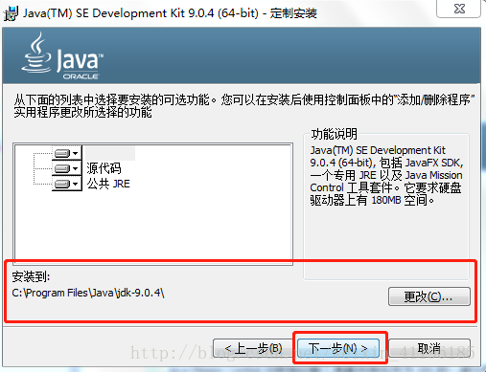The image size is (486, 372).
Task: Go to next step with 下一步(N)
Action: (x=338, y=348)
